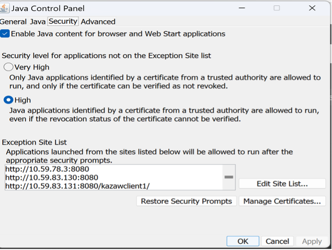Click Restore Security Prompts button
This screenshot has height=250, width=332.
(186, 201)
